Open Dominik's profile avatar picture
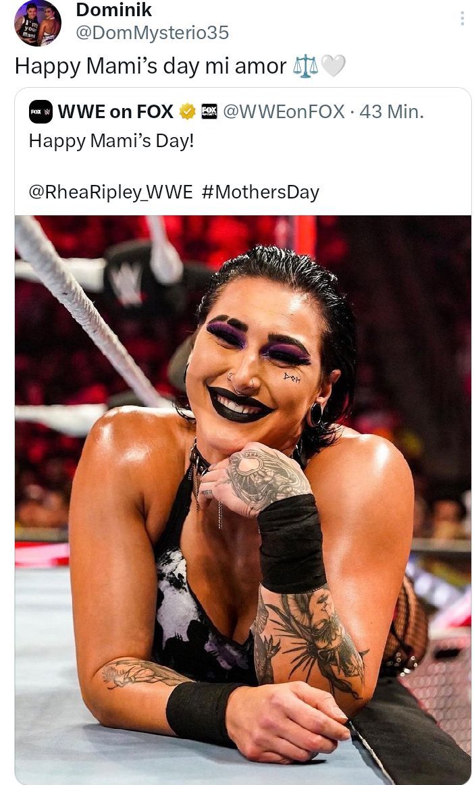Viewport: 474px width, 785px height. tap(38, 22)
